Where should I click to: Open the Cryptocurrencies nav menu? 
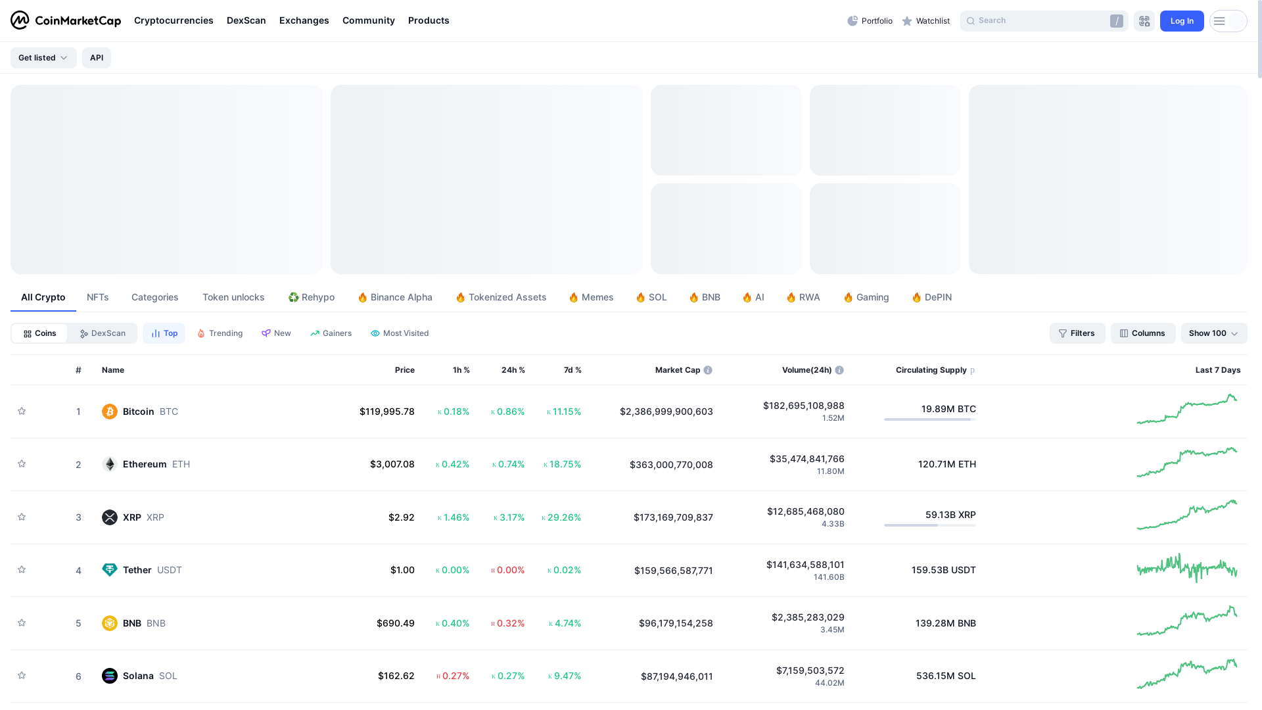tap(174, 20)
